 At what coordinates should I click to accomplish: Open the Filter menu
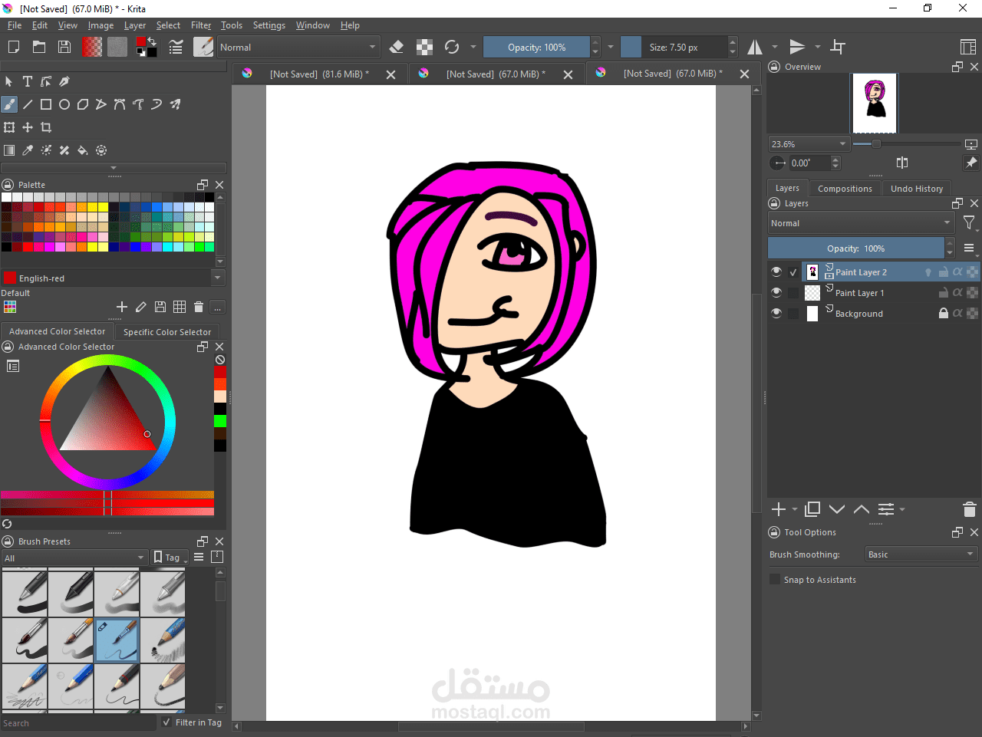tap(201, 25)
